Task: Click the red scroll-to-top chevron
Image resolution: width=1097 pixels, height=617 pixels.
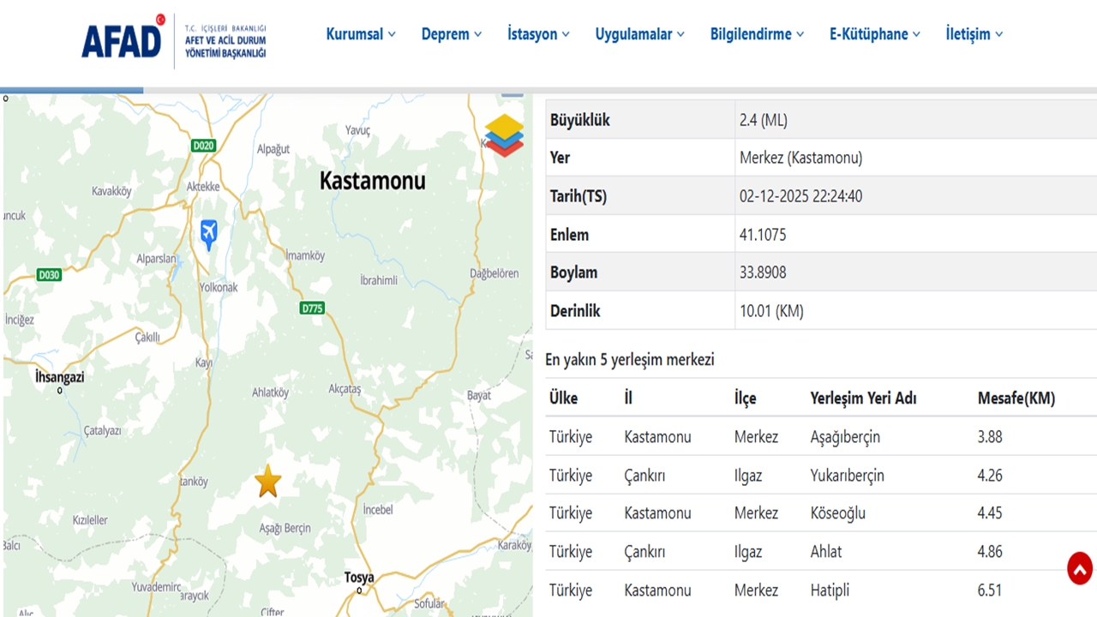Action: pyautogui.click(x=1082, y=567)
